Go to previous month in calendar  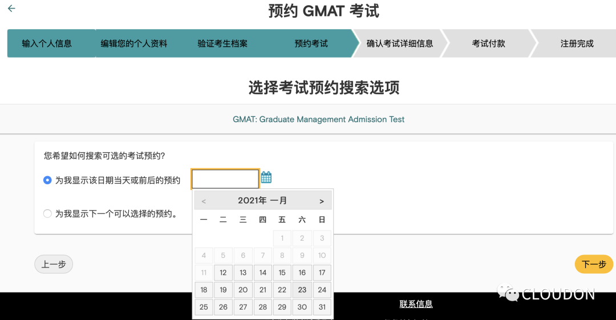[x=204, y=201]
